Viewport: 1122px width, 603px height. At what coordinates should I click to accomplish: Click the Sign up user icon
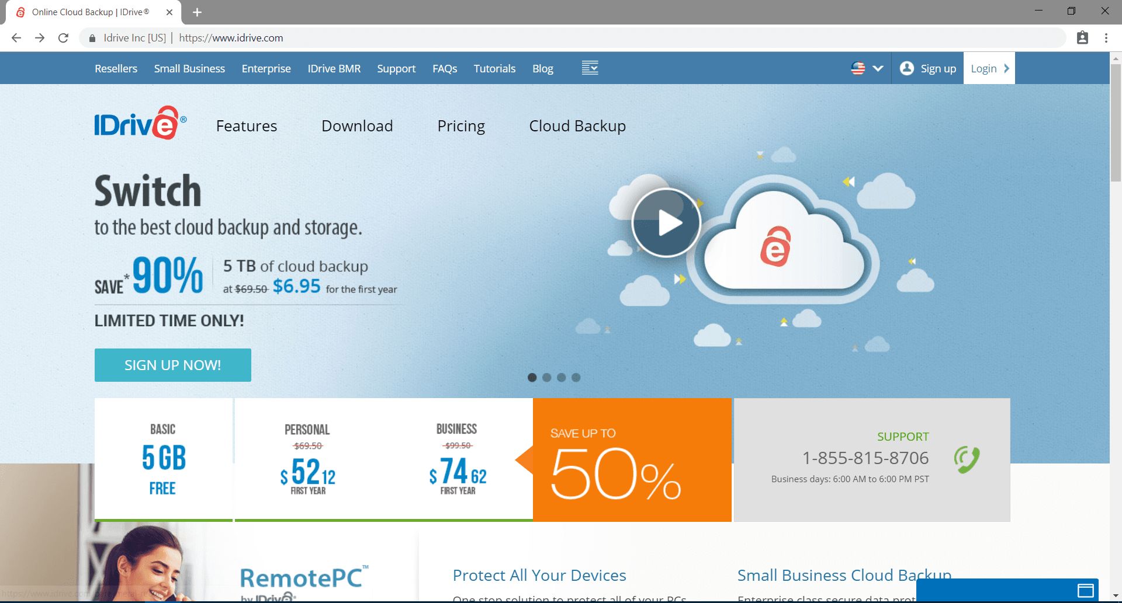click(907, 68)
